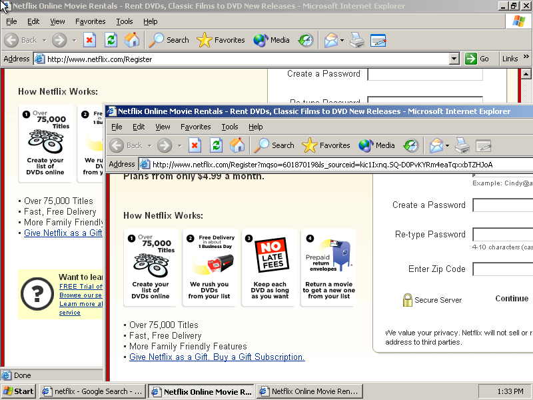Switch to the last Netflix taskbar item
Screen dimensions: 533x400
pyautogui.click(x=310, y=391)
